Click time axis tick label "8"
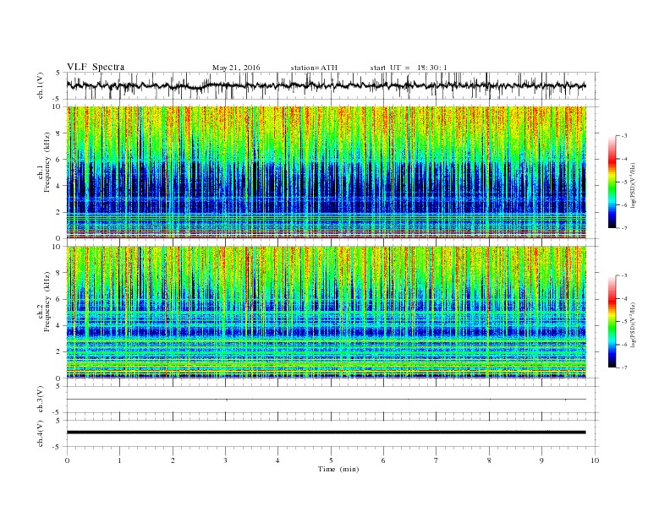 (x=489, y=460)
